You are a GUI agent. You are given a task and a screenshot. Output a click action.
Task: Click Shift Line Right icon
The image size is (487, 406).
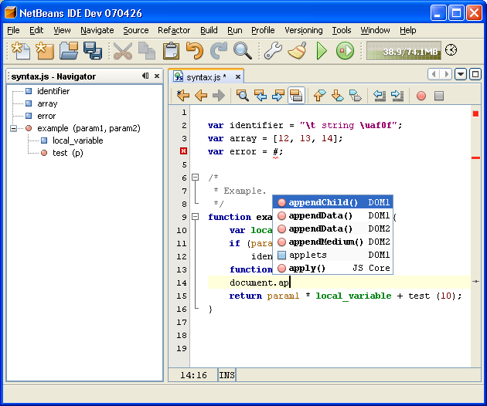point(397,95)
